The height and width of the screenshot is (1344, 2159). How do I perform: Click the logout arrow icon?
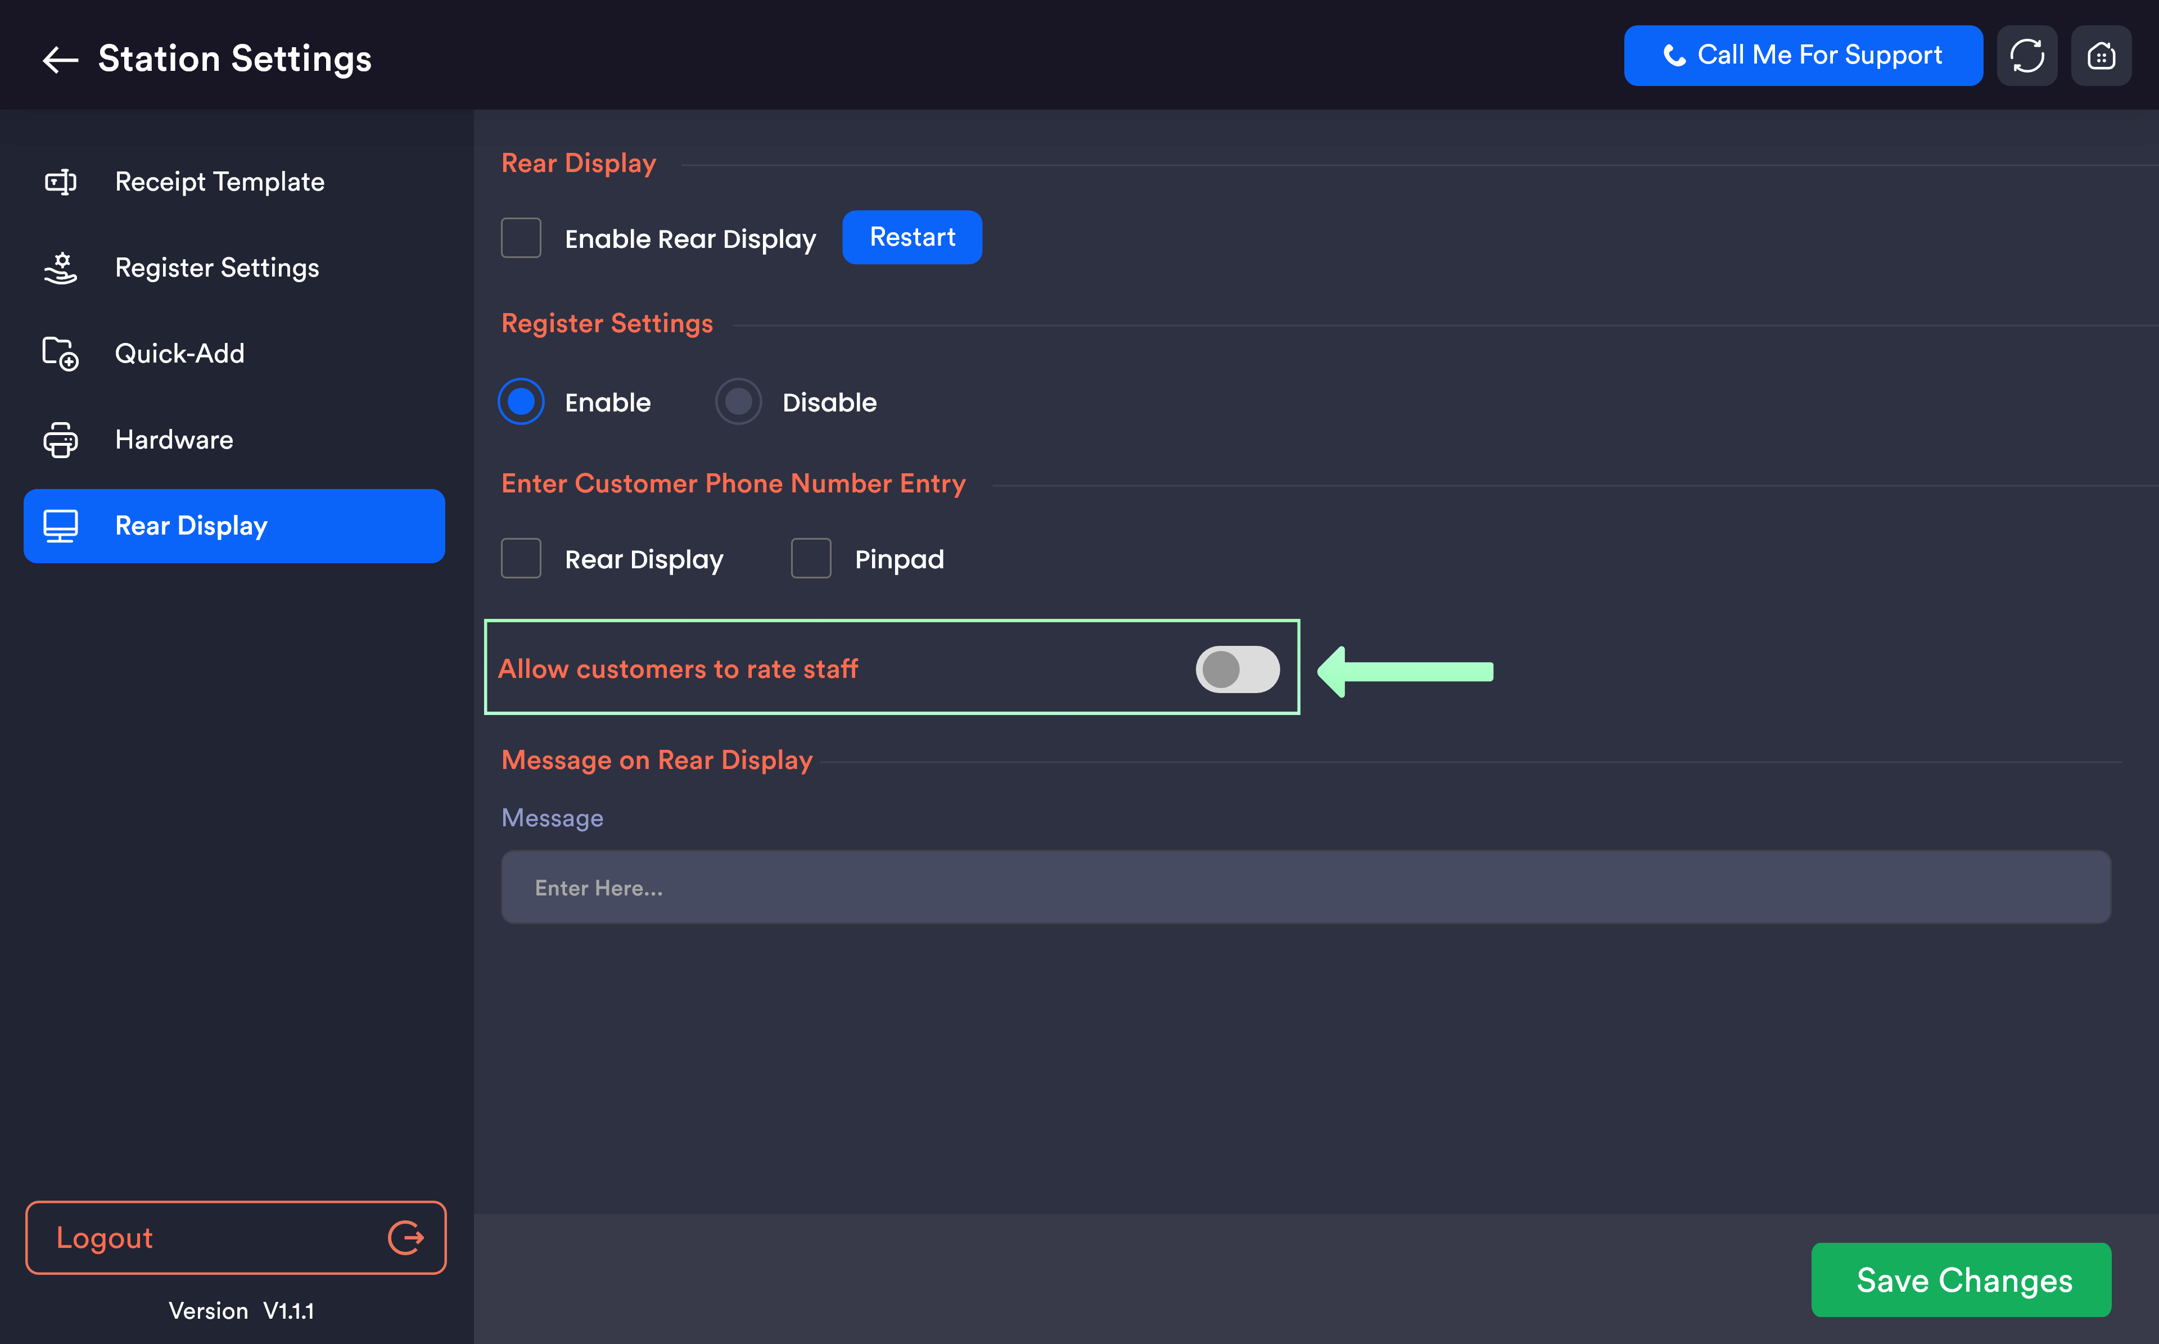405,1237
